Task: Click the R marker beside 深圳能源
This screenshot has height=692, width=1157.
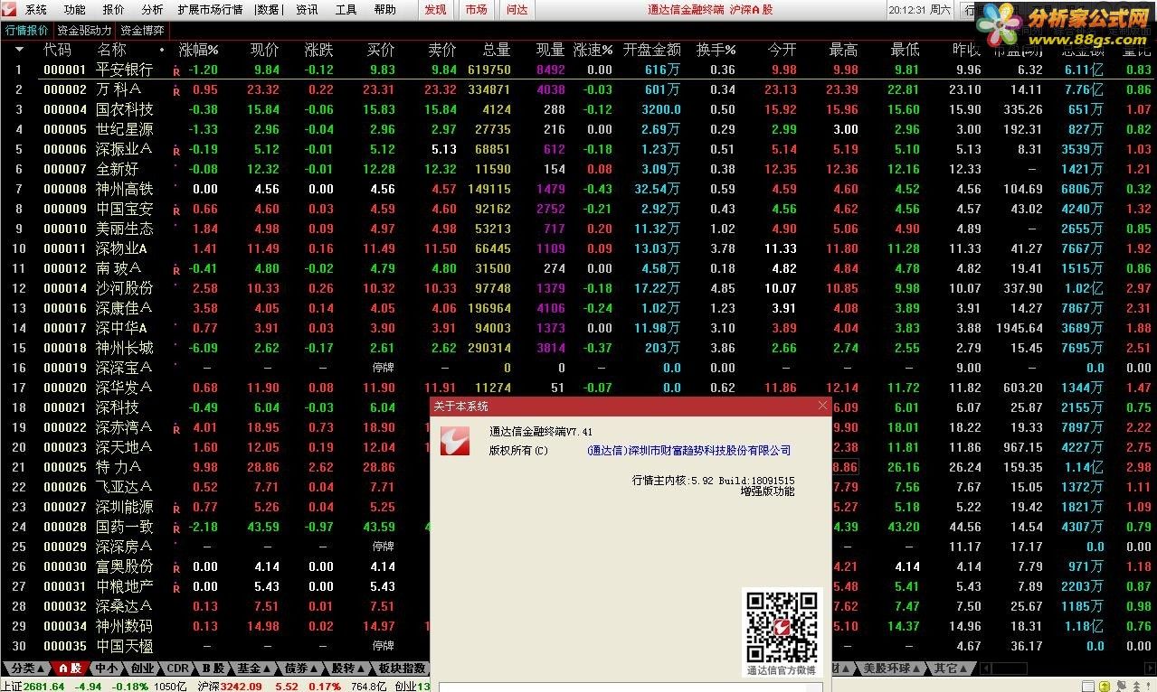Action: click(x=176, y=508)
